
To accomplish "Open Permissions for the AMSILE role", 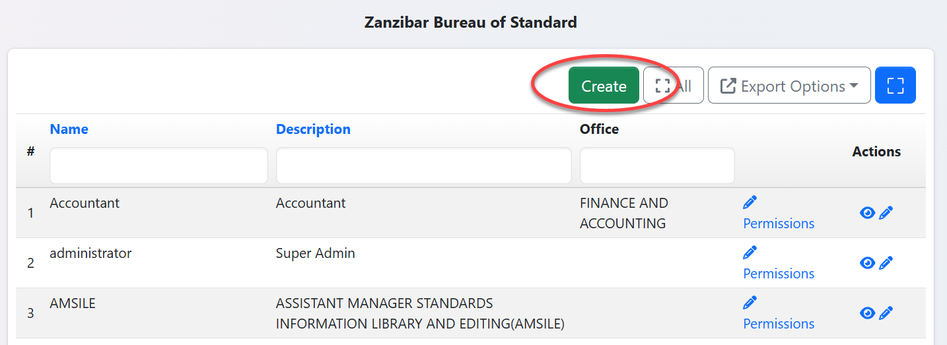I will click(779, 323).
